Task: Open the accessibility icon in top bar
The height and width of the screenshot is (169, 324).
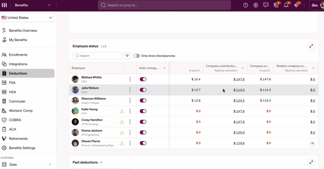Action: pos(256,5)
